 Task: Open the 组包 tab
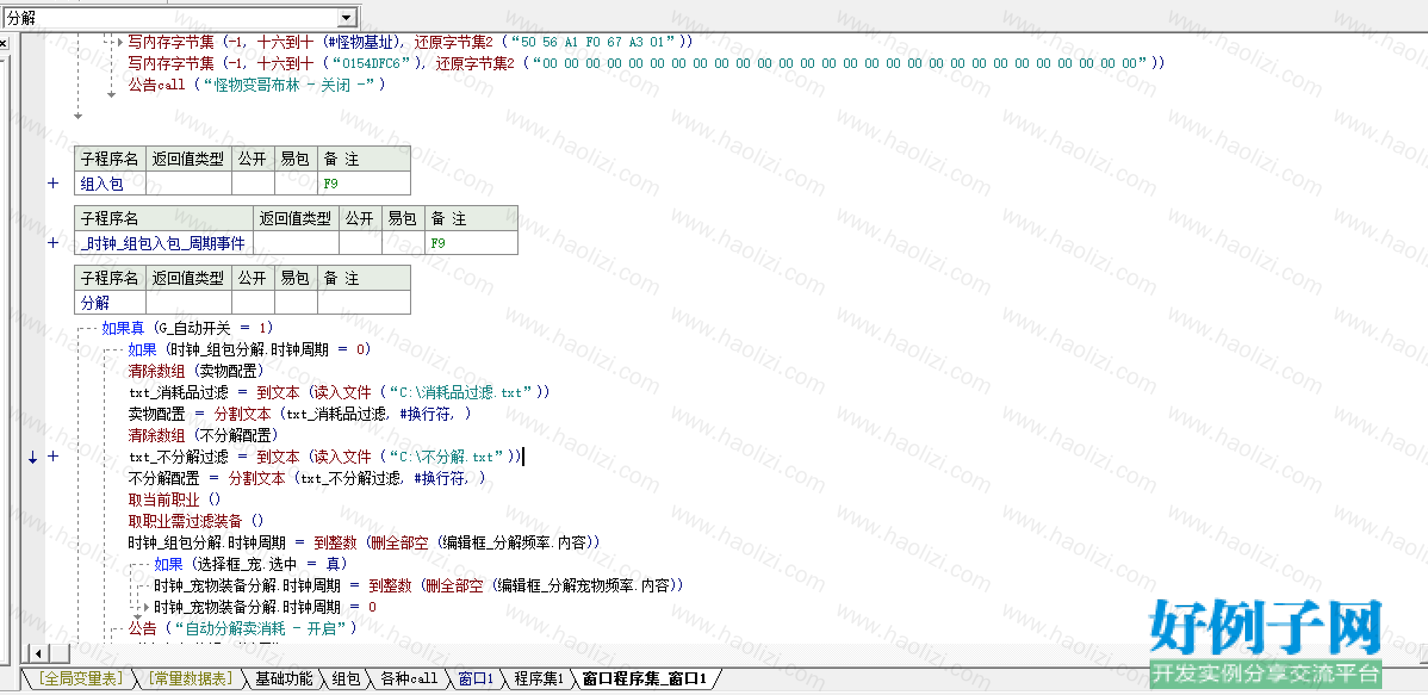click(x=346, y=678)
